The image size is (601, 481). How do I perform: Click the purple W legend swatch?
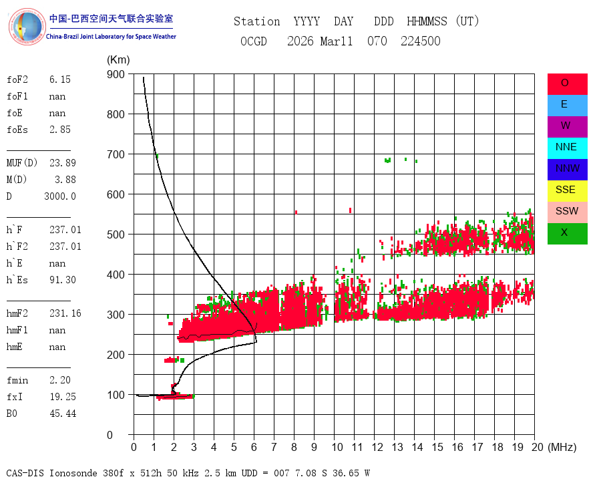[x=567, y=127]
